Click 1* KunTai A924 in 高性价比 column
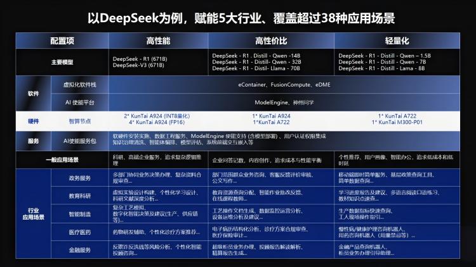This screenshot has height=267, width=476. click(x=271, y=116)
